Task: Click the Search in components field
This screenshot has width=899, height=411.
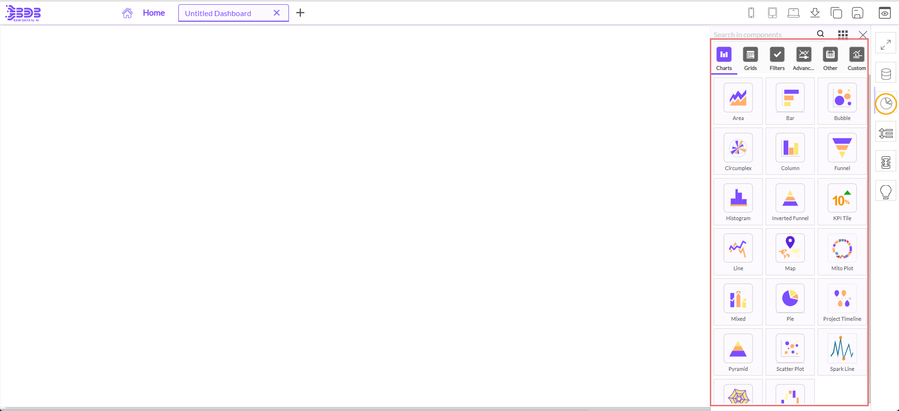Action: pos(761,34)
